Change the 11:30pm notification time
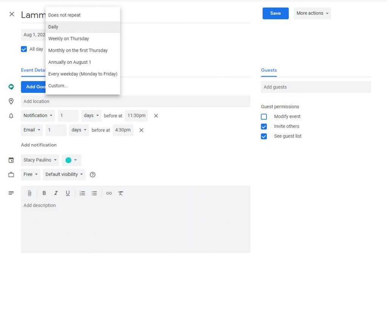Viewport: 387px width, 309px height. click(x=136, y=115)
